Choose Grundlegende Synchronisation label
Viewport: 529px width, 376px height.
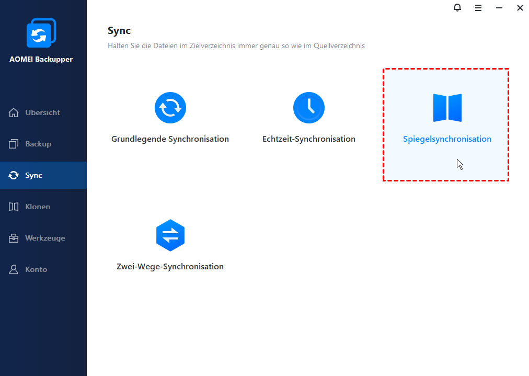pos(170,139)
